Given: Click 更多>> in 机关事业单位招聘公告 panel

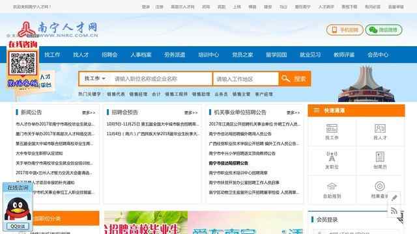Looking at the screenshot, I should 293,112.
